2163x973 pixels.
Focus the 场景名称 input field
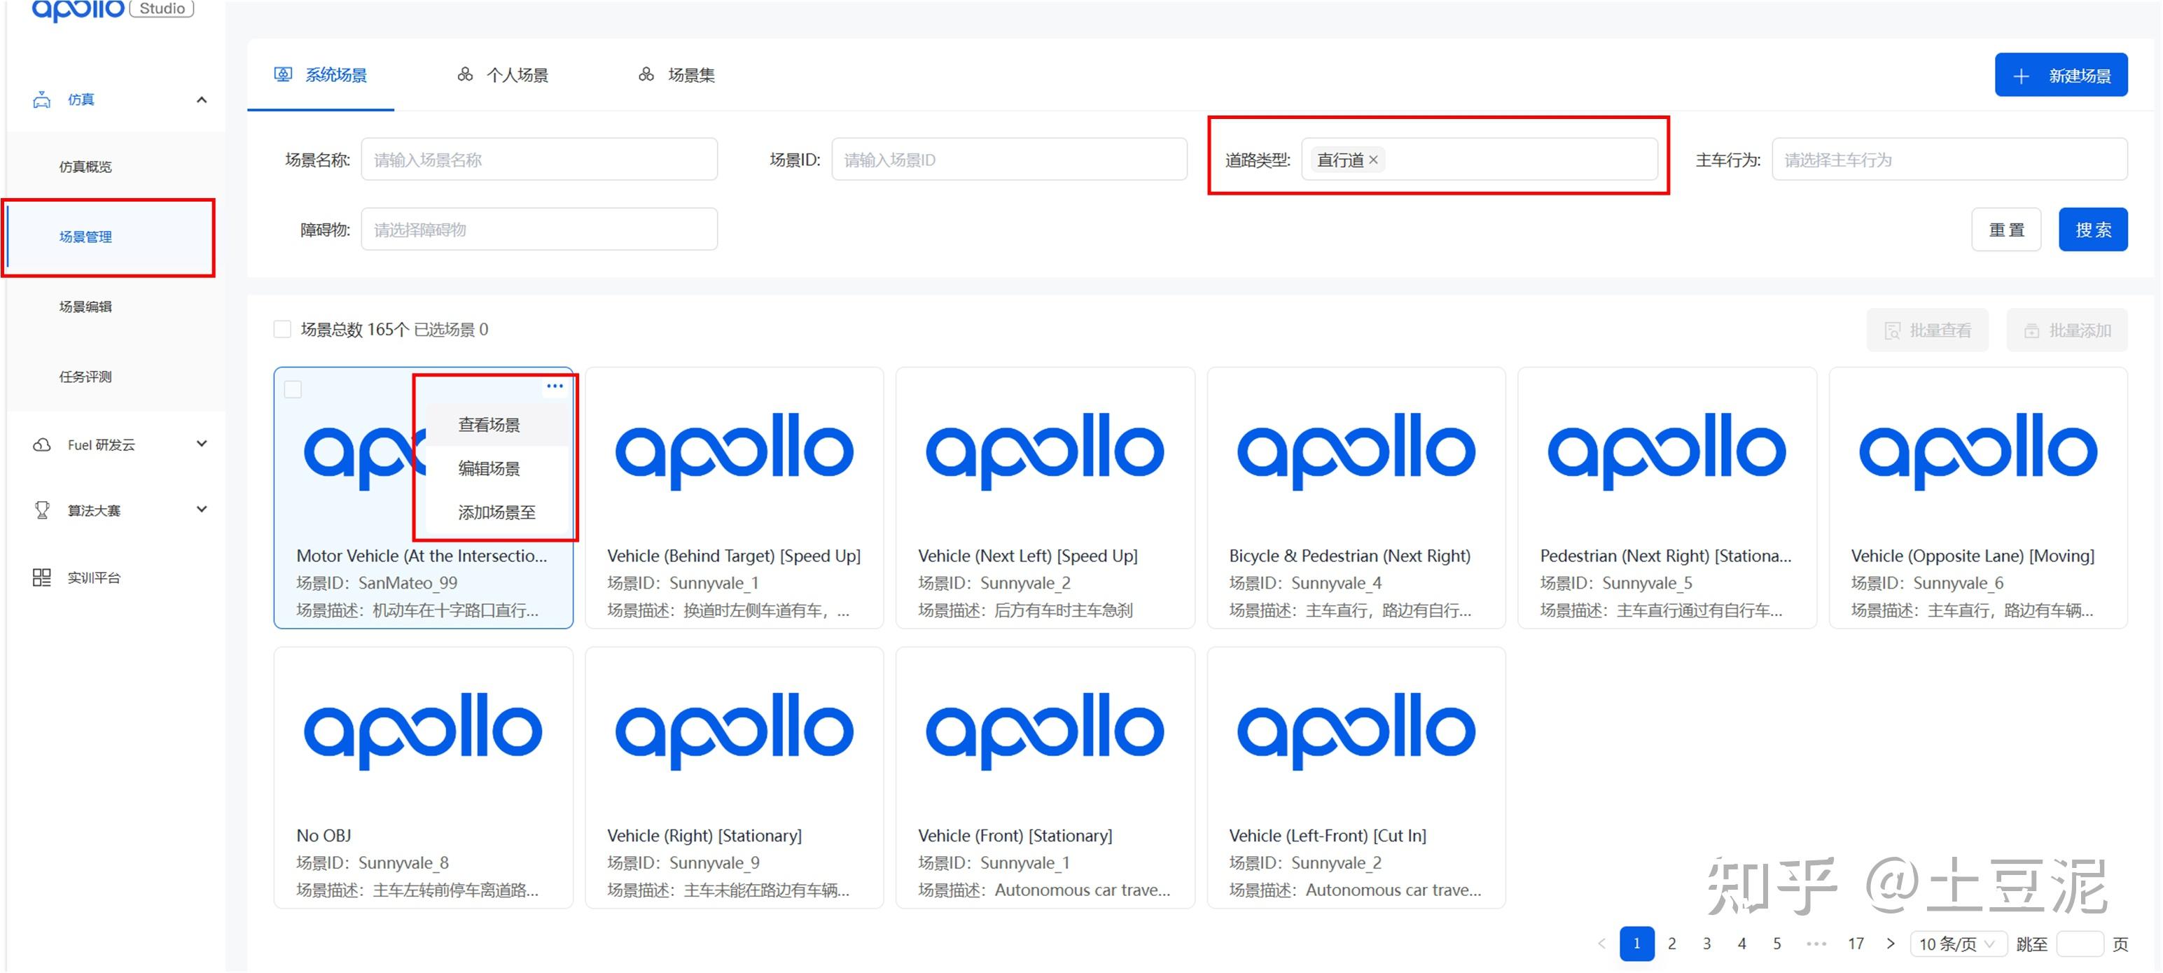pos(539,160)
